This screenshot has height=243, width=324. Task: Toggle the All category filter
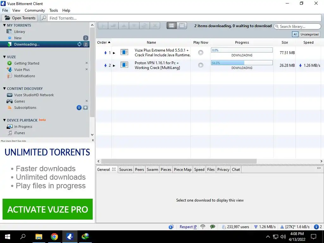click(295, 34)
